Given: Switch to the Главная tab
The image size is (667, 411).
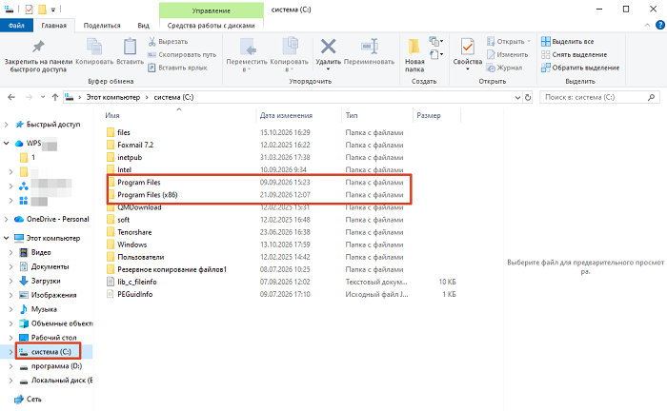Looking at the screenshot, I should click(54, 26).
